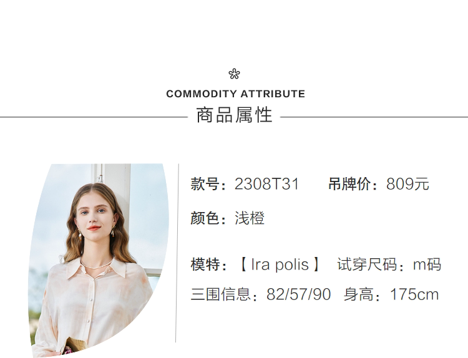Click the 商品属性 section title

[234, 115]
